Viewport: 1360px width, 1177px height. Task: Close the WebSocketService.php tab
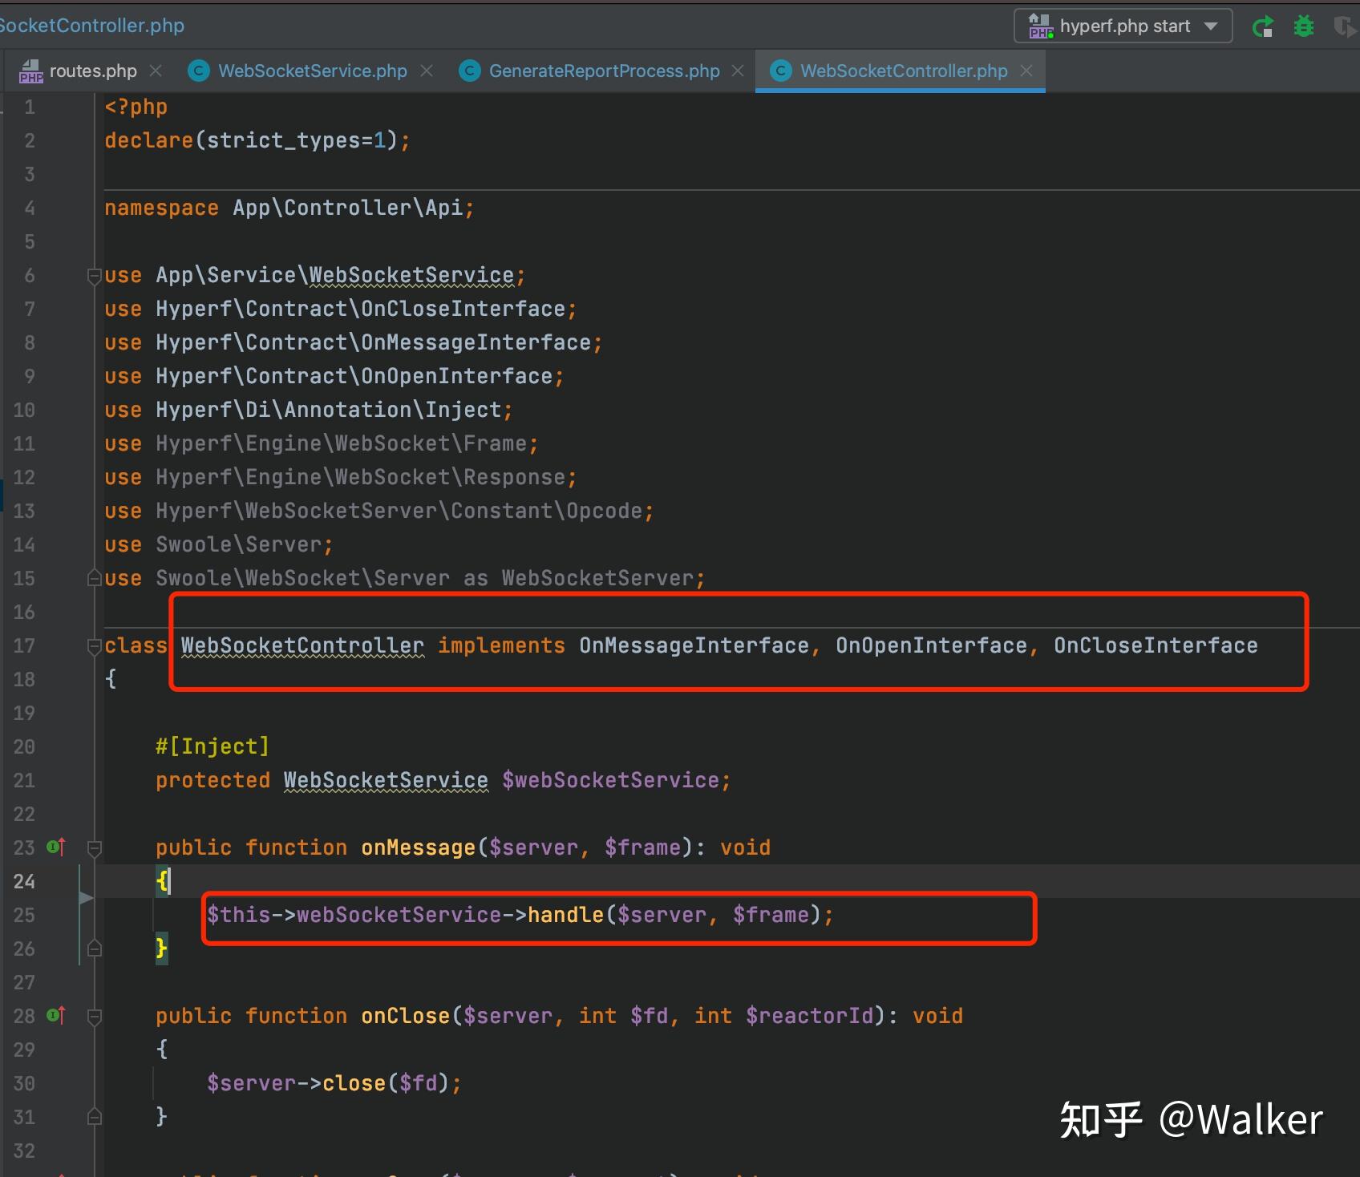[x=427, y=71]
